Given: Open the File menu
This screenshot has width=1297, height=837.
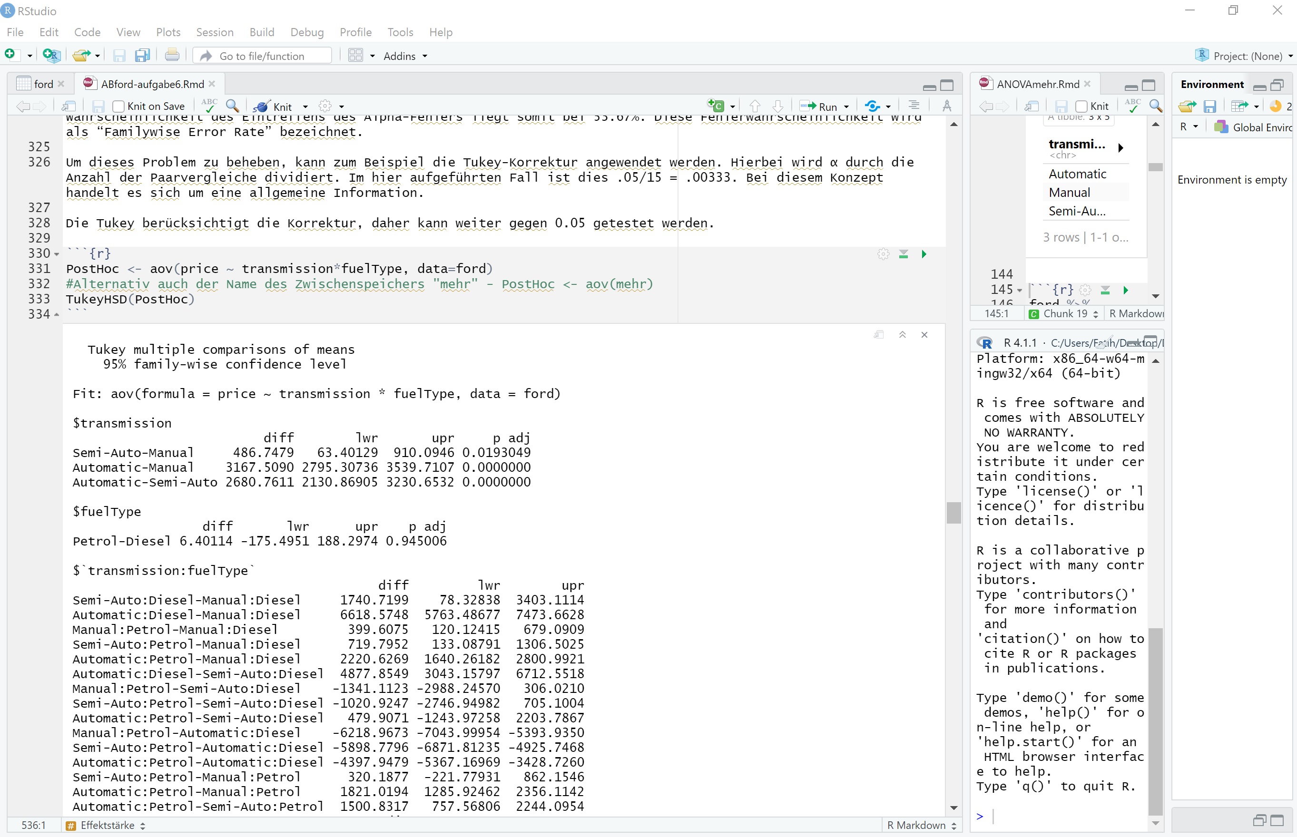Looking at the screenshot, I should click(15, 32).
